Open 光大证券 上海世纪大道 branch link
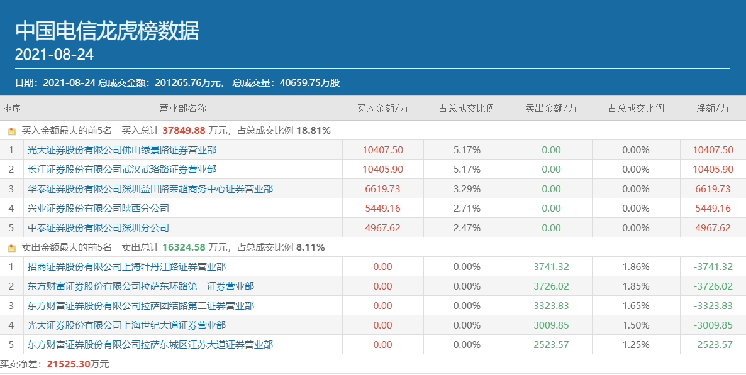The width and height of the screenshot is (746, 375). tap(126, 325)
